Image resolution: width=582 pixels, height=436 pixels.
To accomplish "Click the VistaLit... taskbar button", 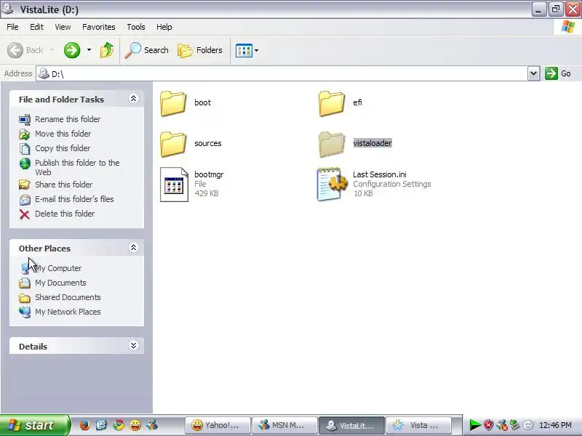I will tap(352, 425).
